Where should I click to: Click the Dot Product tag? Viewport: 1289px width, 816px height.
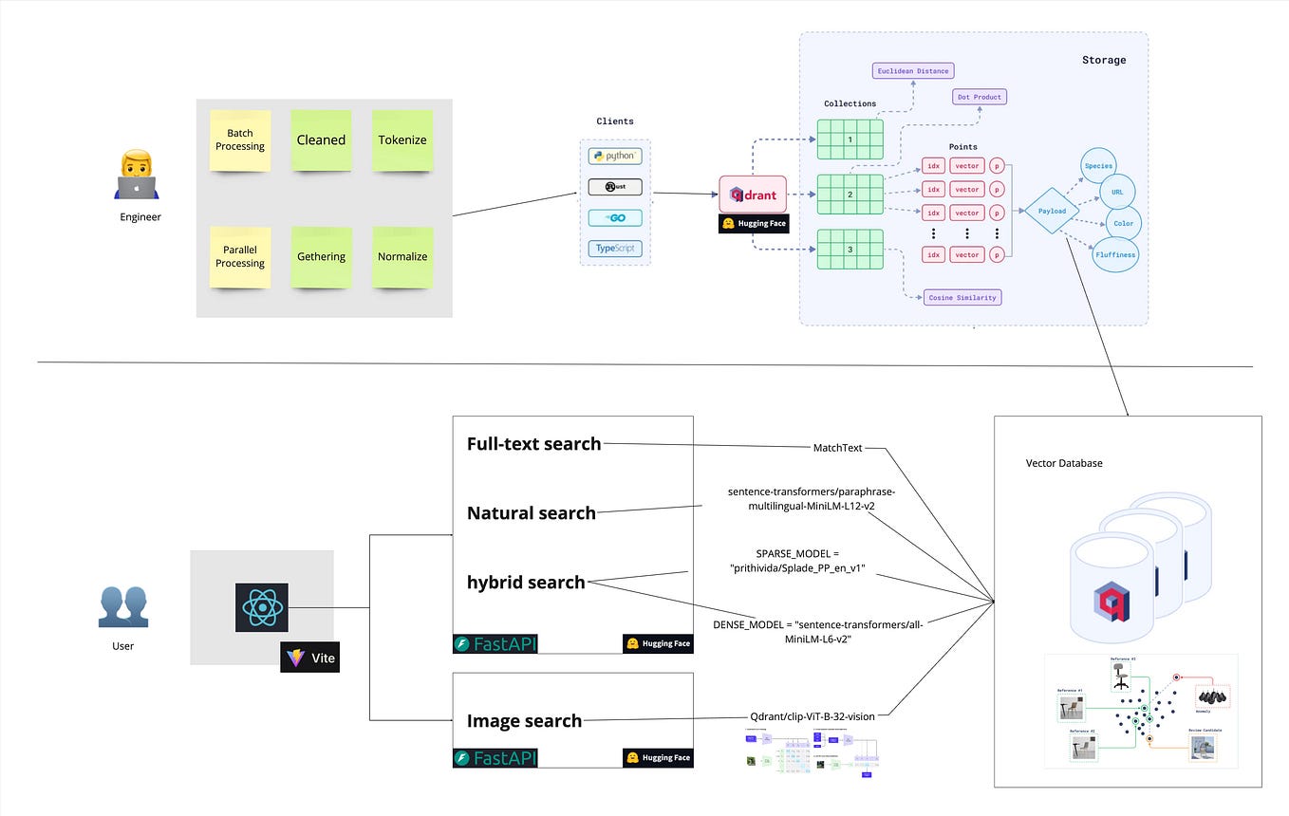tap(979, 96)
